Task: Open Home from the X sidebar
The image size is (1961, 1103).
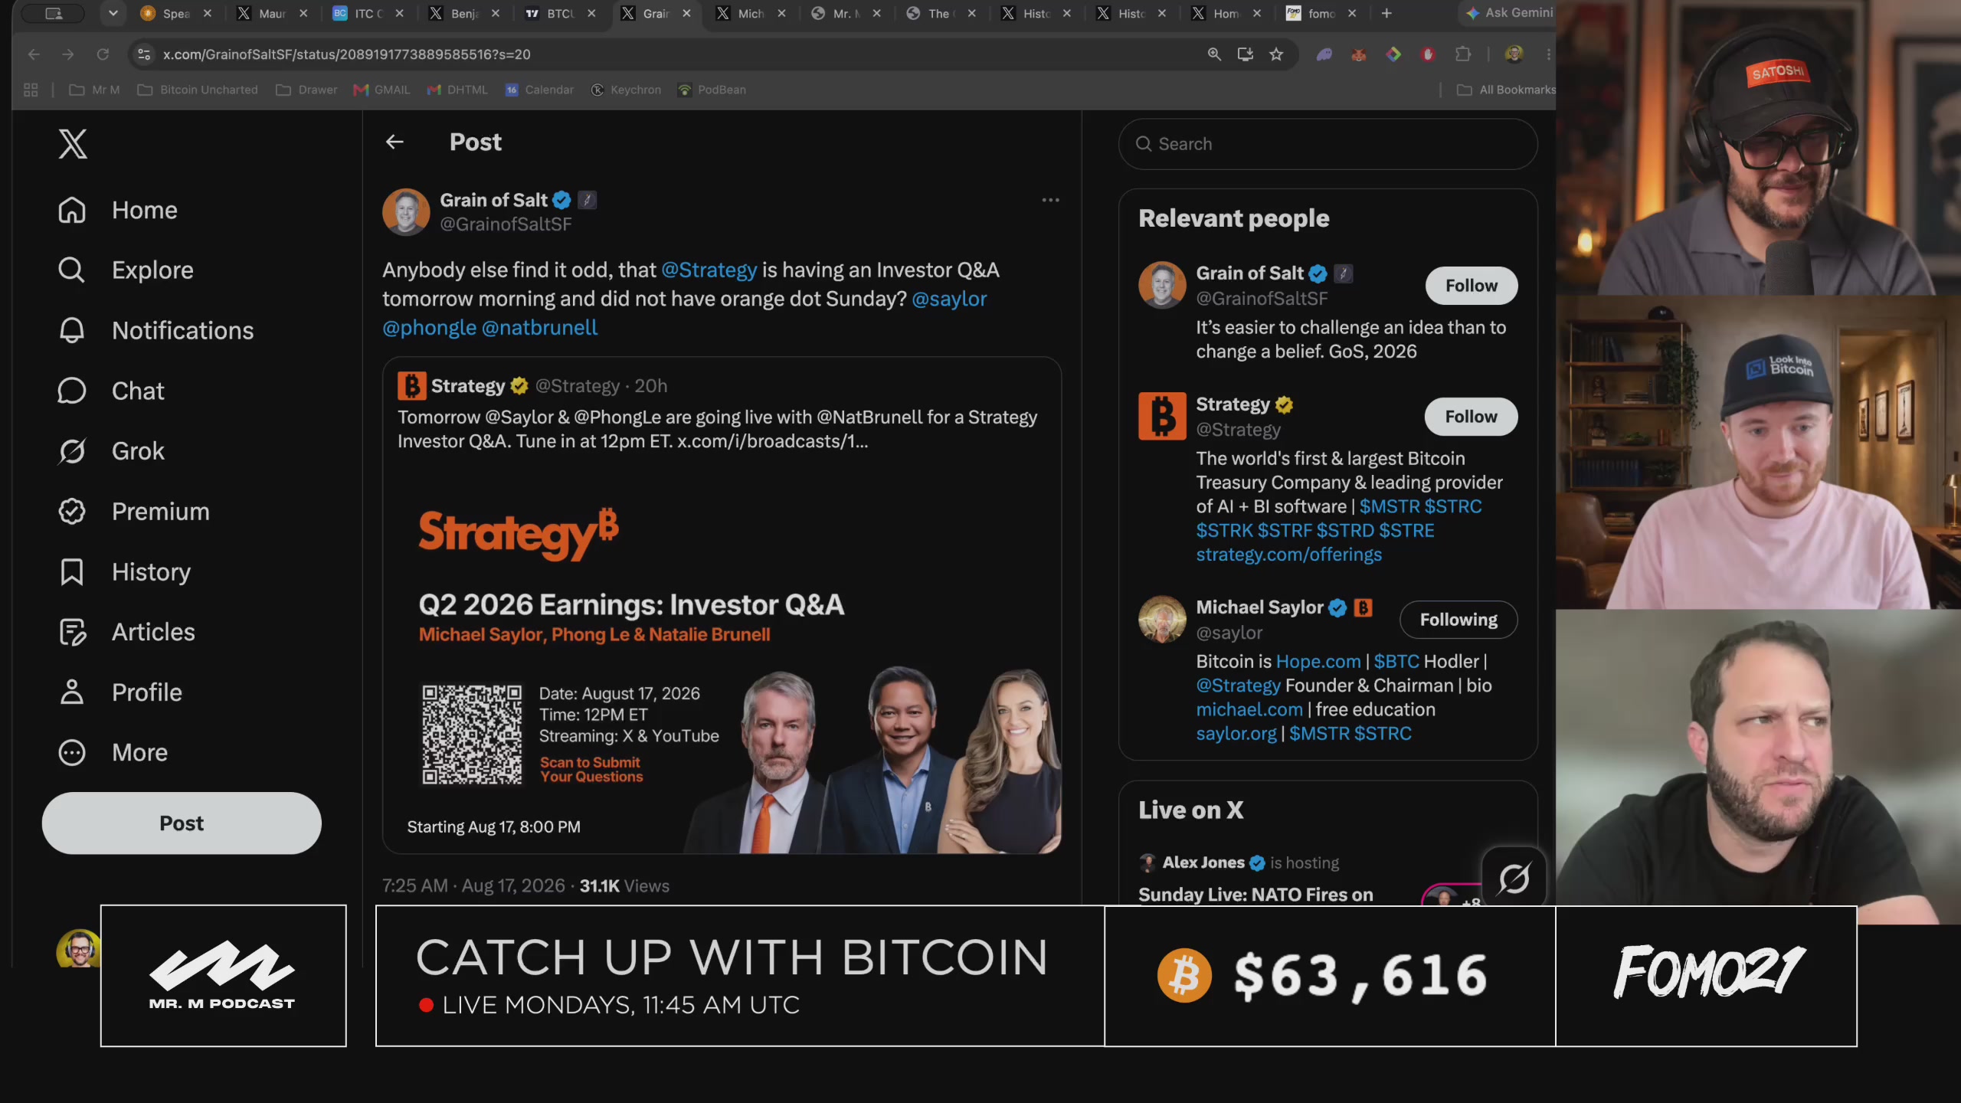Action: [117, 210]
